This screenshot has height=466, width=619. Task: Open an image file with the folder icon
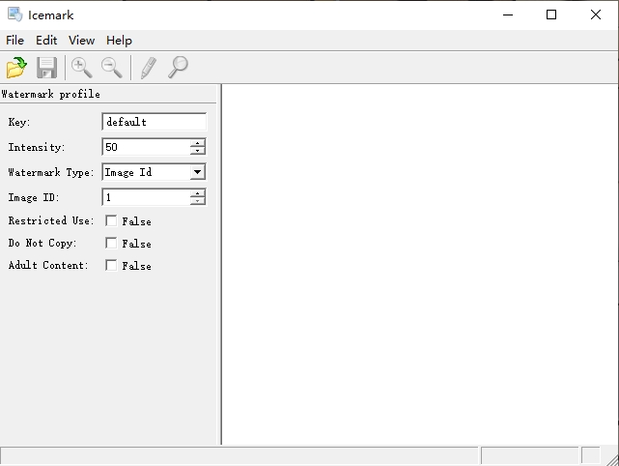point(16,68)
